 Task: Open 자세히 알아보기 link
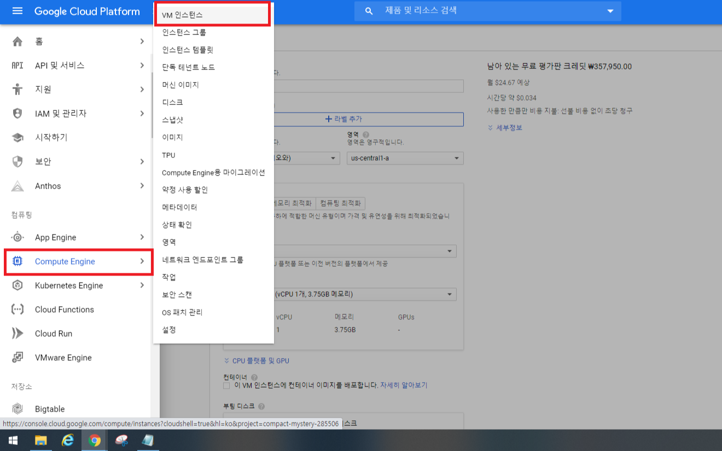click(x=404, y=385)
